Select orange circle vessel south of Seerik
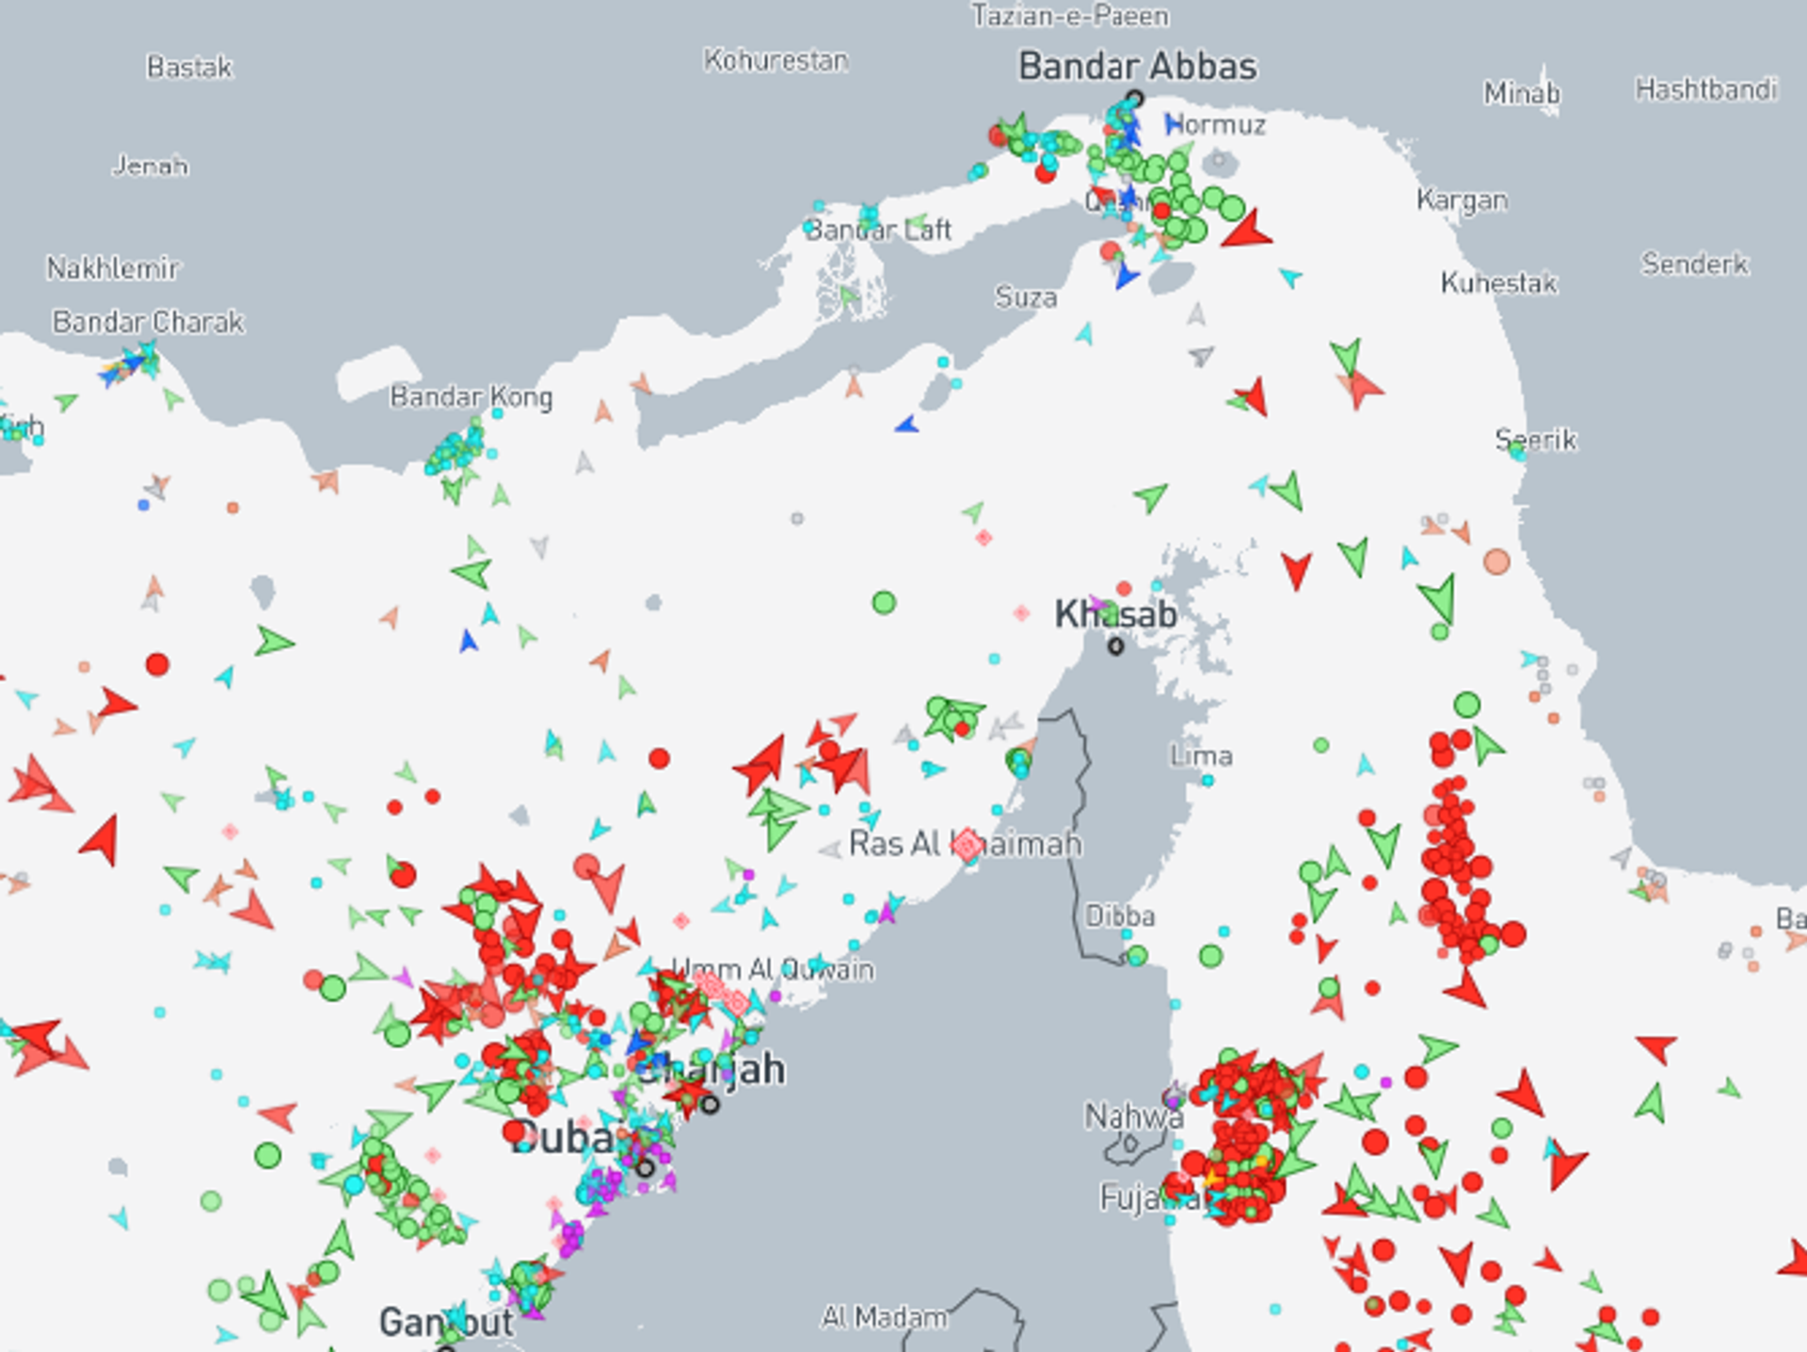1807x1352 pixels. click(x=1496, y=562)
